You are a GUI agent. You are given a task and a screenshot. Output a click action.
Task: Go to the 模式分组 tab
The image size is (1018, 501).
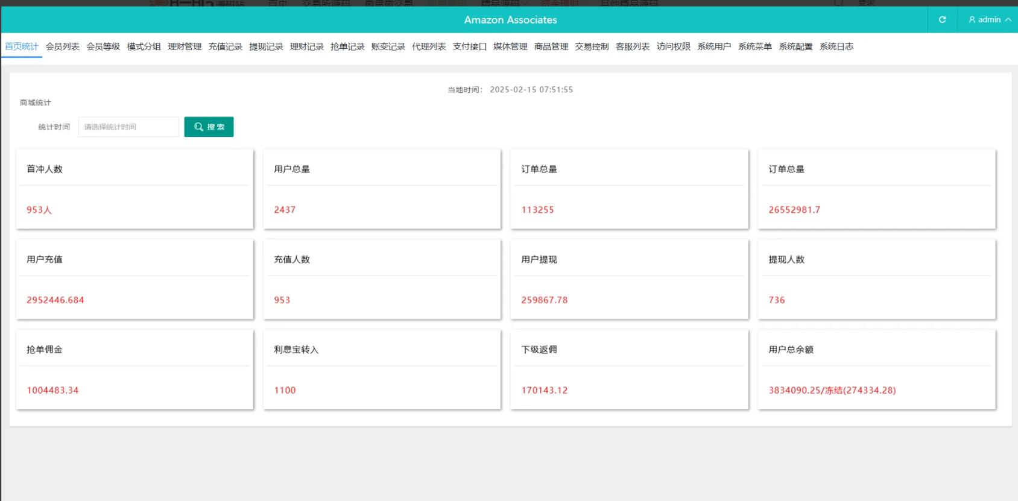coord(144,46)
